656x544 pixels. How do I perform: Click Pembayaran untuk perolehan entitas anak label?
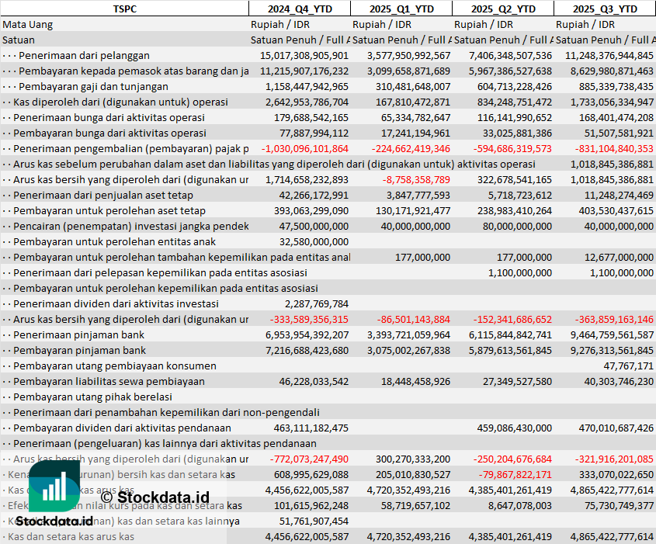coord(114,241)
